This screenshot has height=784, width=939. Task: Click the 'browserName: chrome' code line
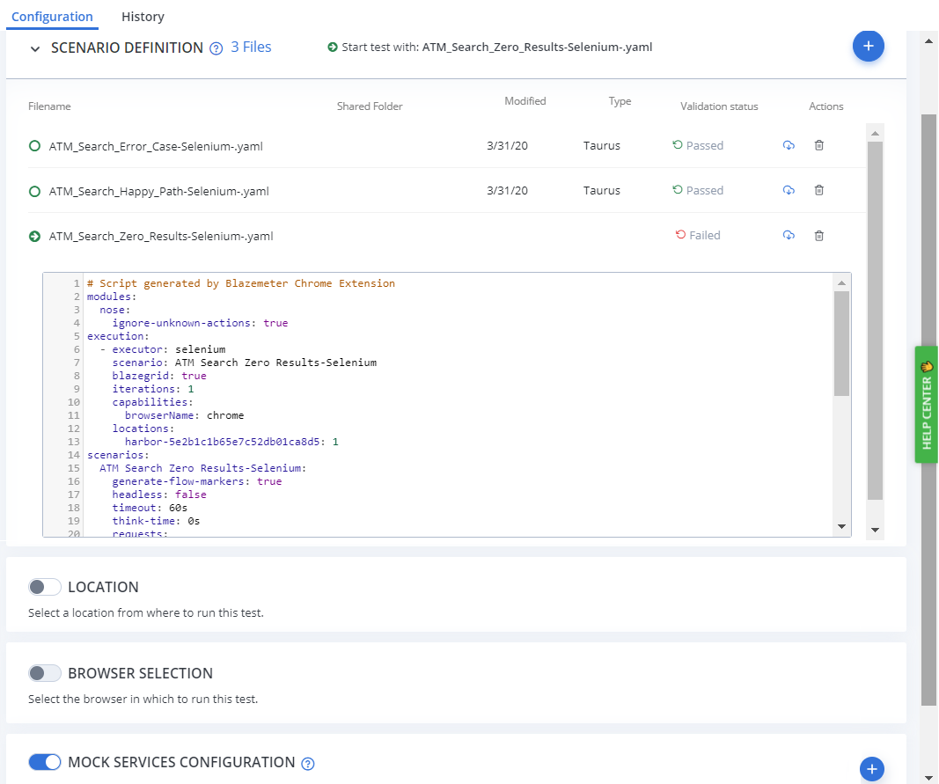(185, 415)
